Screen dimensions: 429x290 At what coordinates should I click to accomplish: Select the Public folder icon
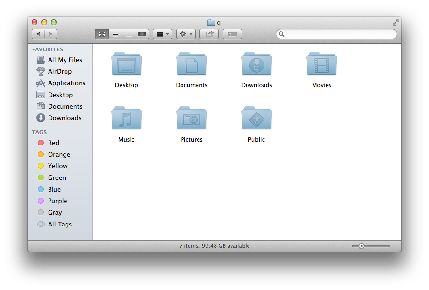click(x=257, y=118)
